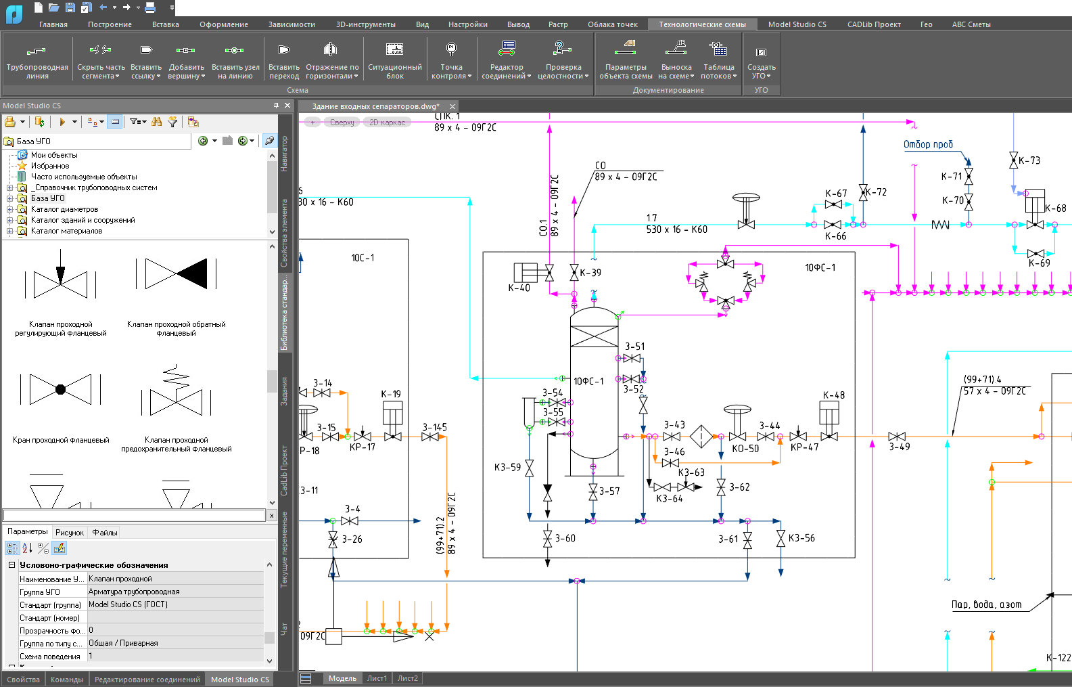Image resolution: width=1072 pixels, height=687 pixels.
Task: Open Параметры объекта схемы
Action: [x=626, y=60]
